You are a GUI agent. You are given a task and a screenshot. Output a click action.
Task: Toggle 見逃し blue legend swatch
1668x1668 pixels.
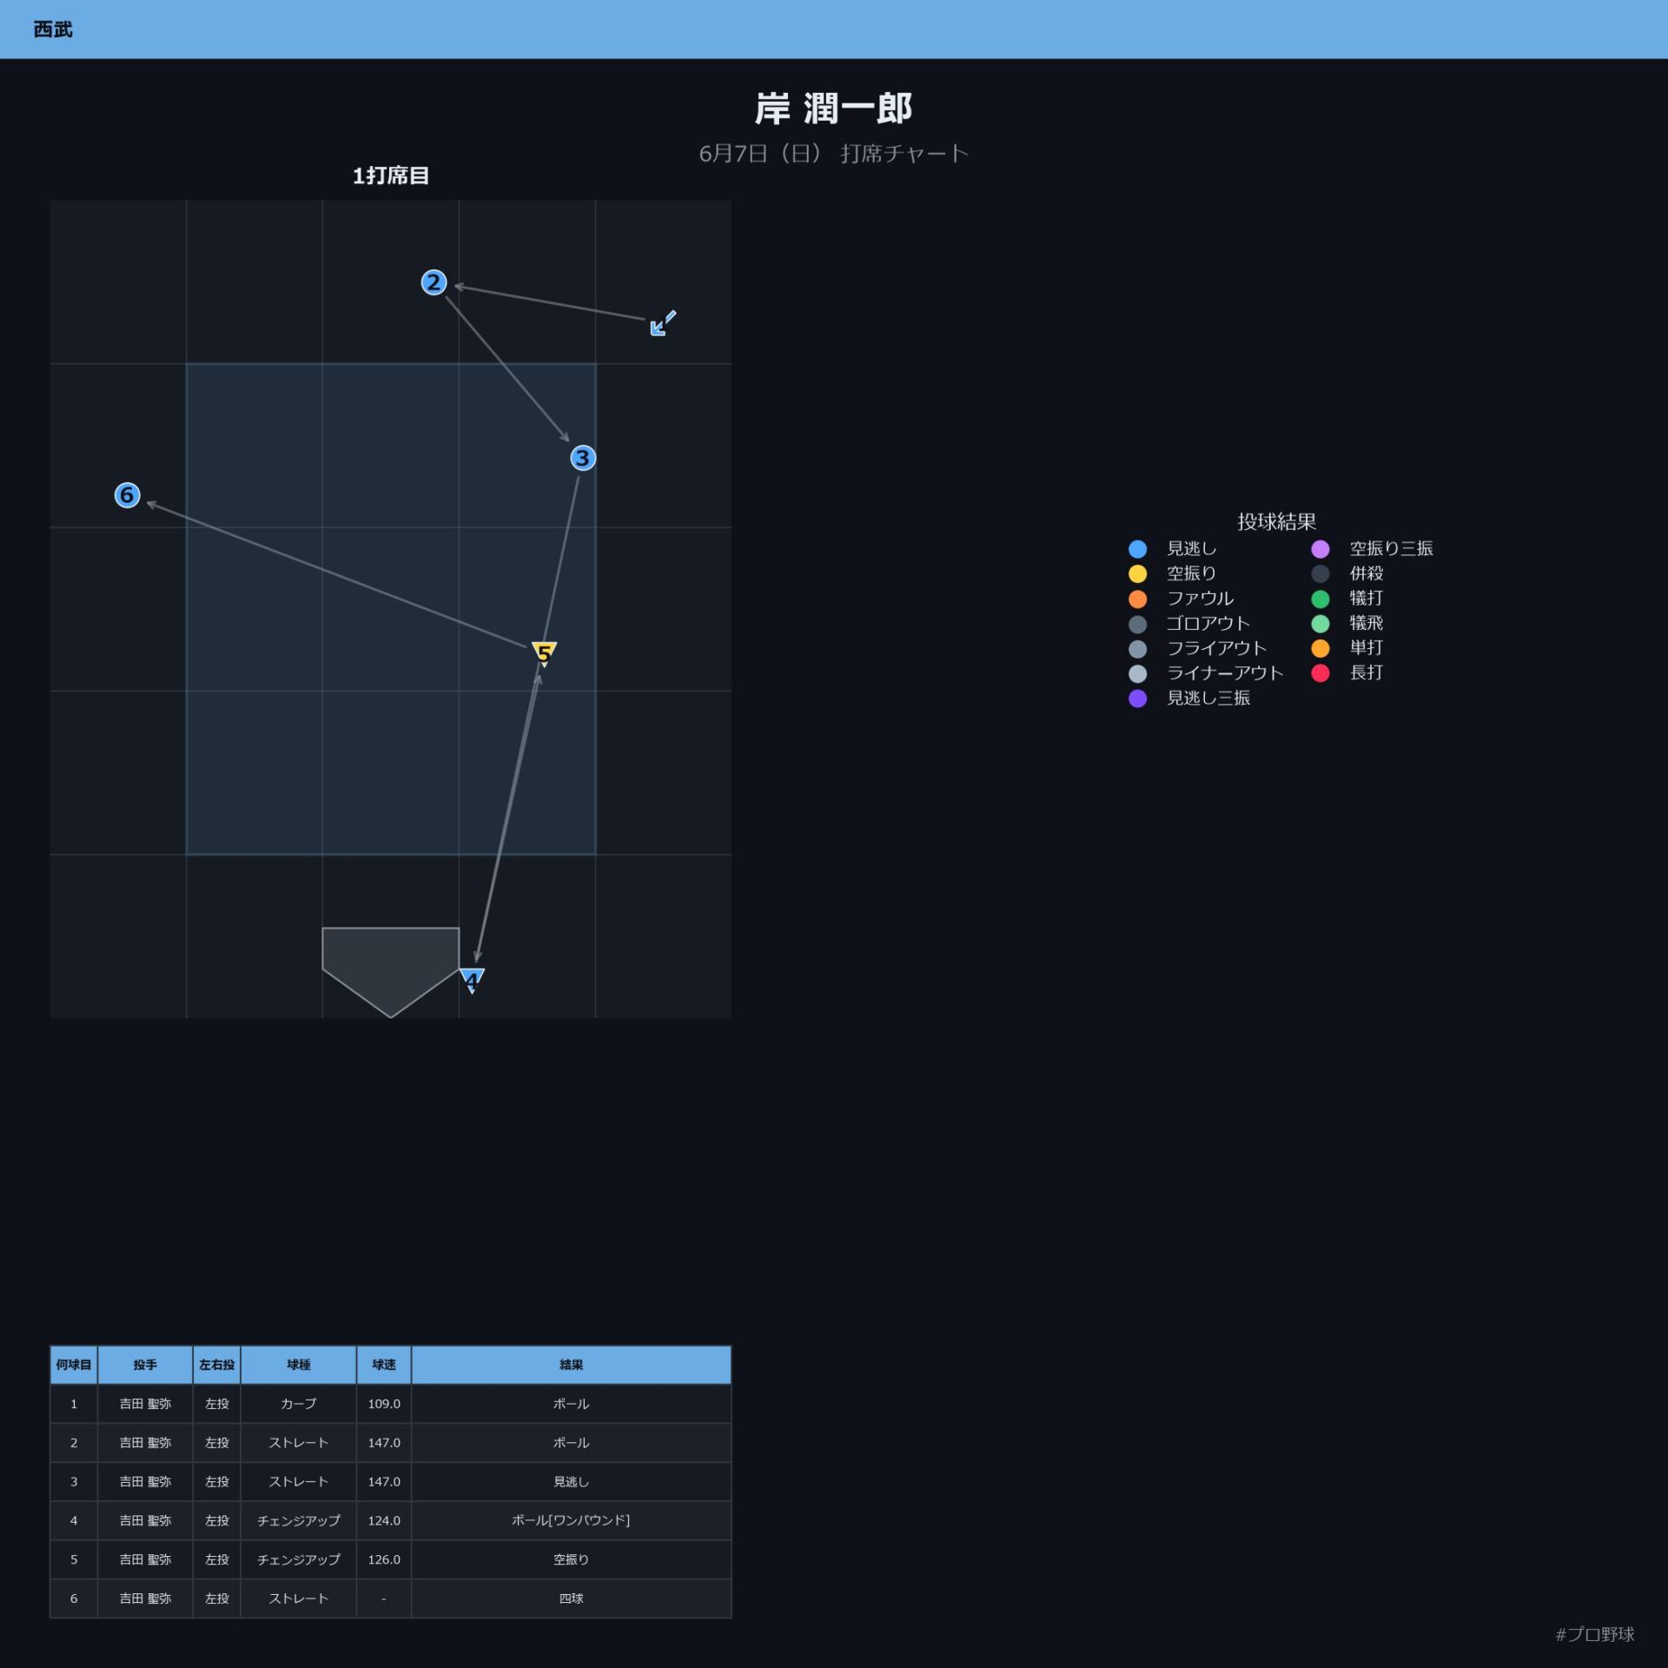pos(1137,549)
